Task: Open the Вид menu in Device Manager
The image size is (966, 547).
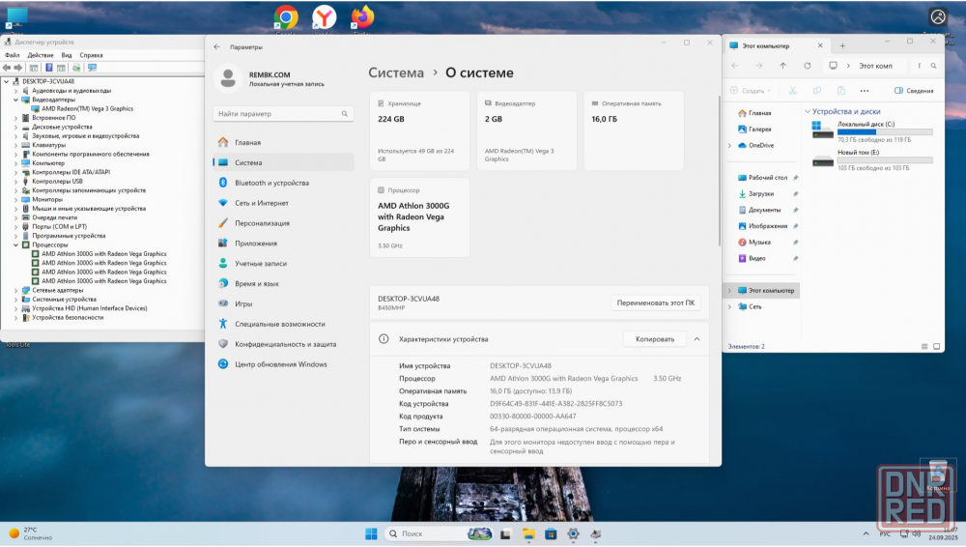Action: (67, 55)
